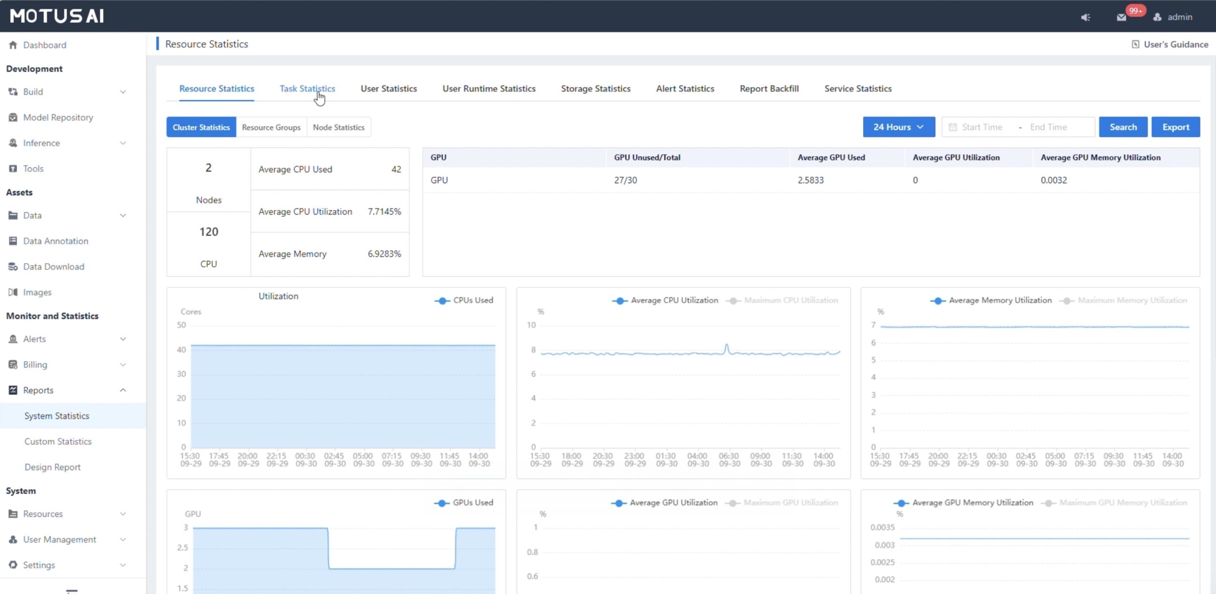This screenshot has width=1216, height=594.
Task: Click the Images sidebar icon
Action: point(13,292)
